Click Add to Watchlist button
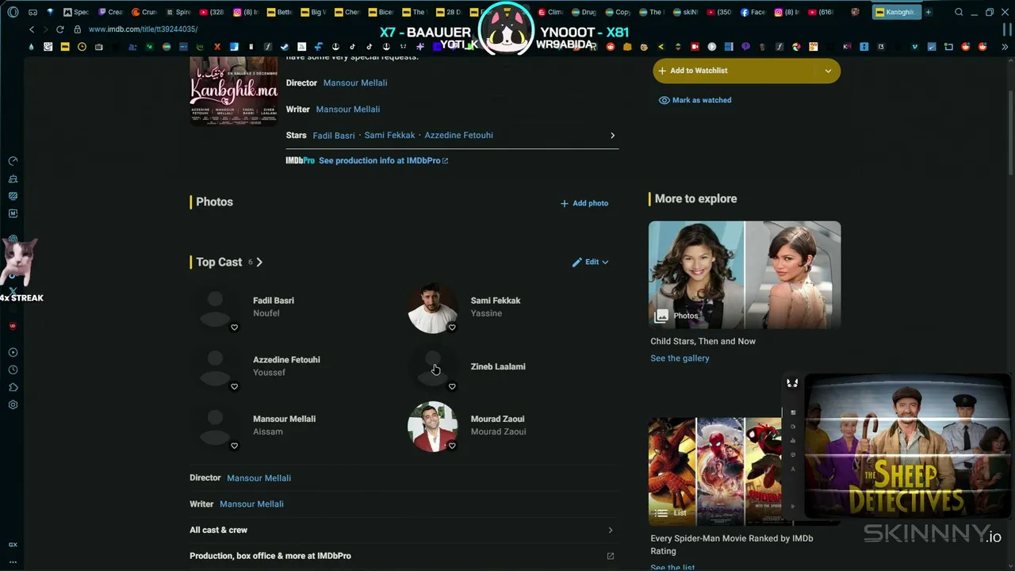This screenshot has width=1015, height=571. [735, 71]
